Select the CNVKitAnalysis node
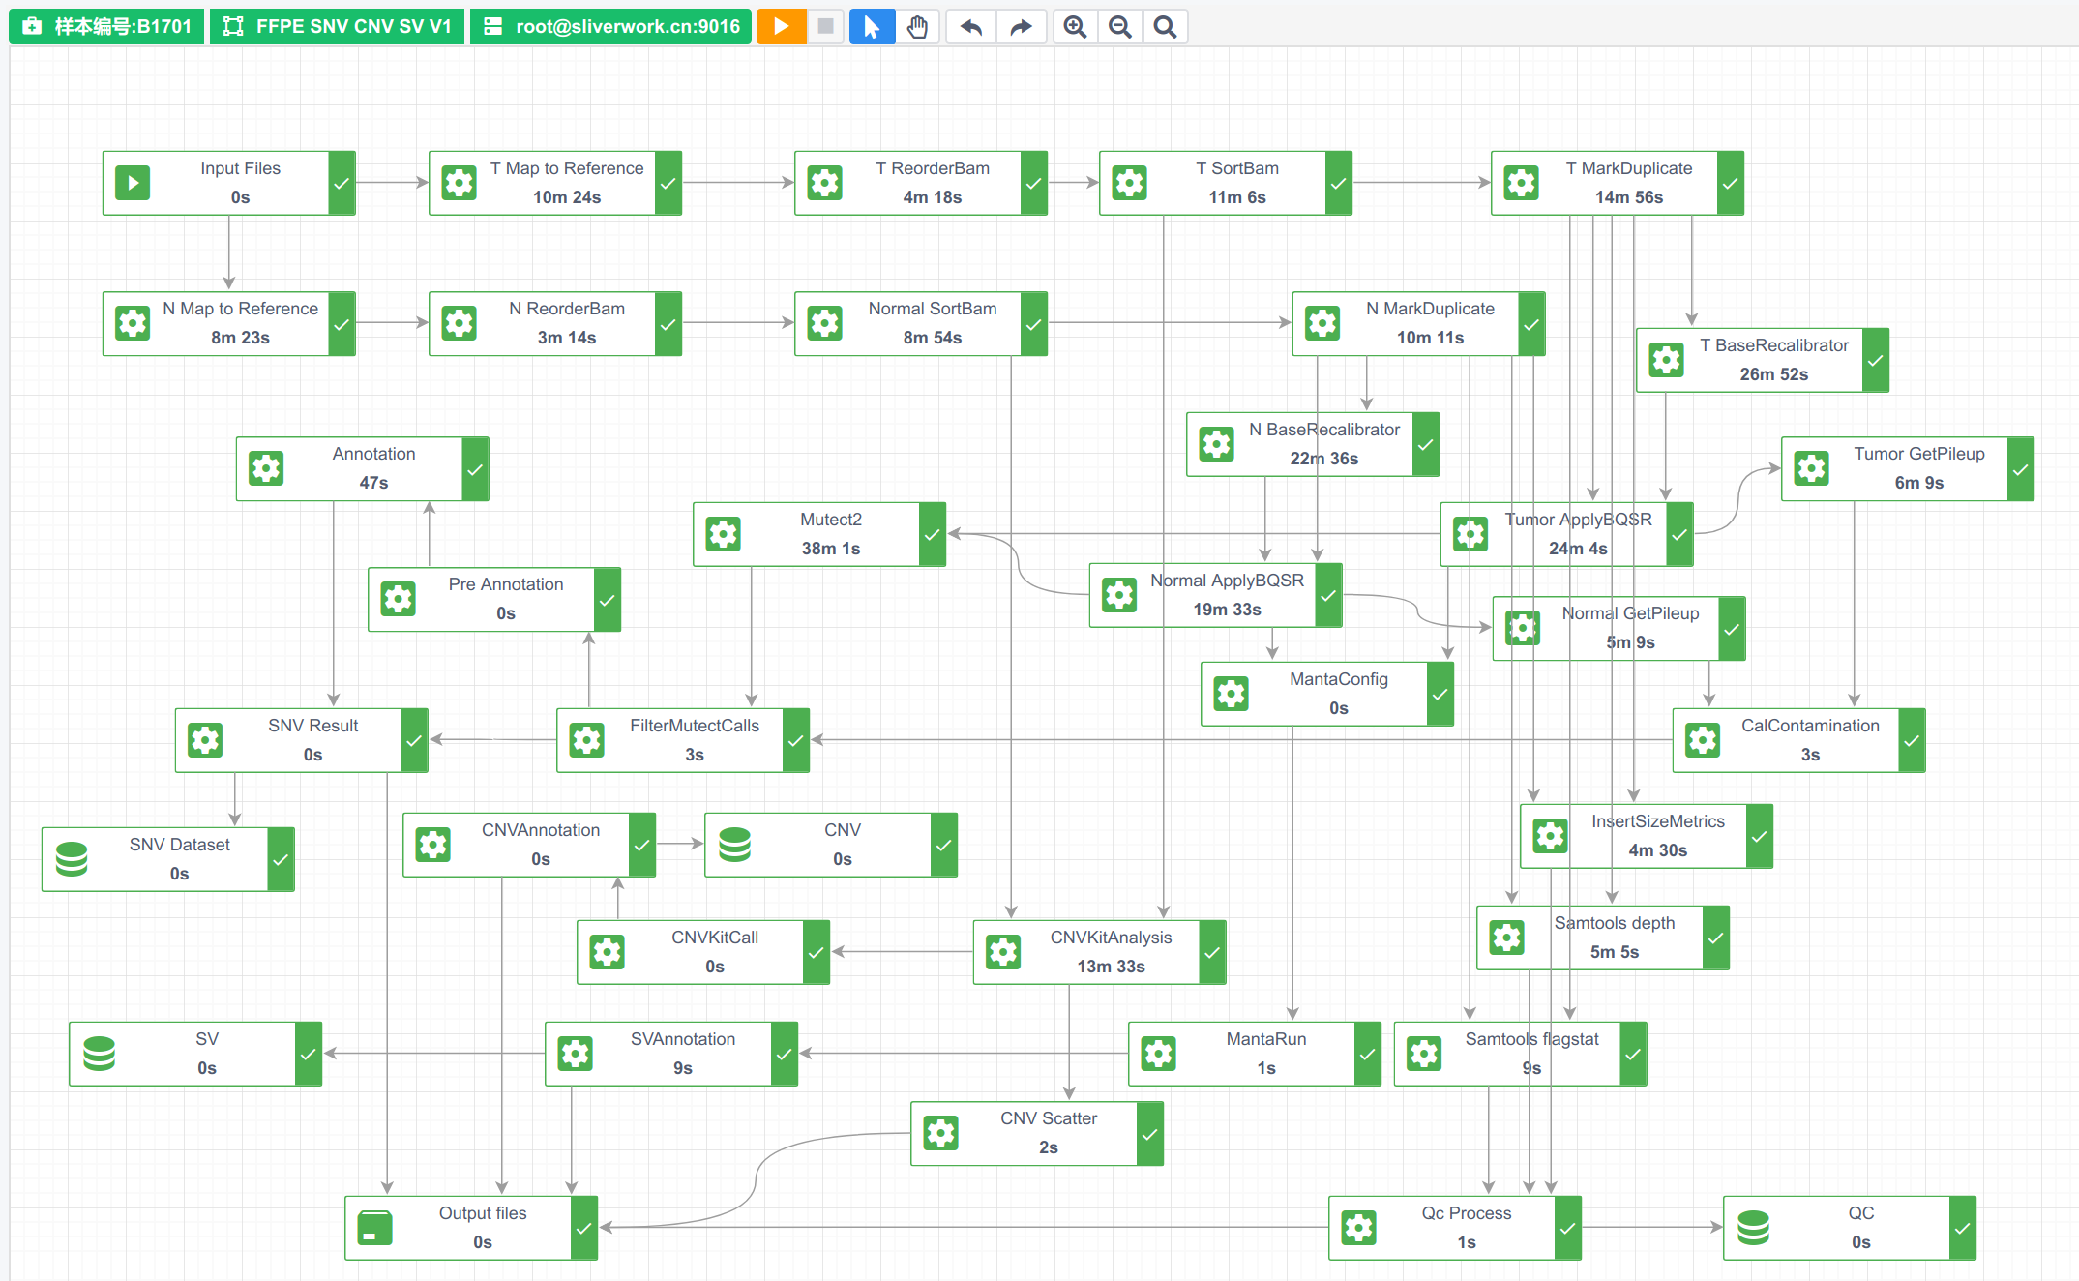The height and width of the screenshot is (1281, 2079). [1110, 951]
